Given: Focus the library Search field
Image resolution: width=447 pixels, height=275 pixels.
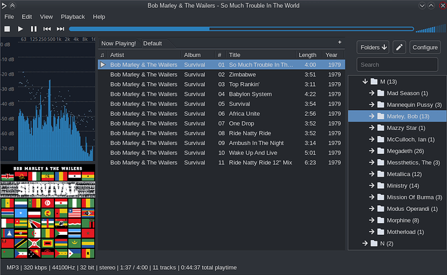Looking at the screenshot, I should coord(397,65).
